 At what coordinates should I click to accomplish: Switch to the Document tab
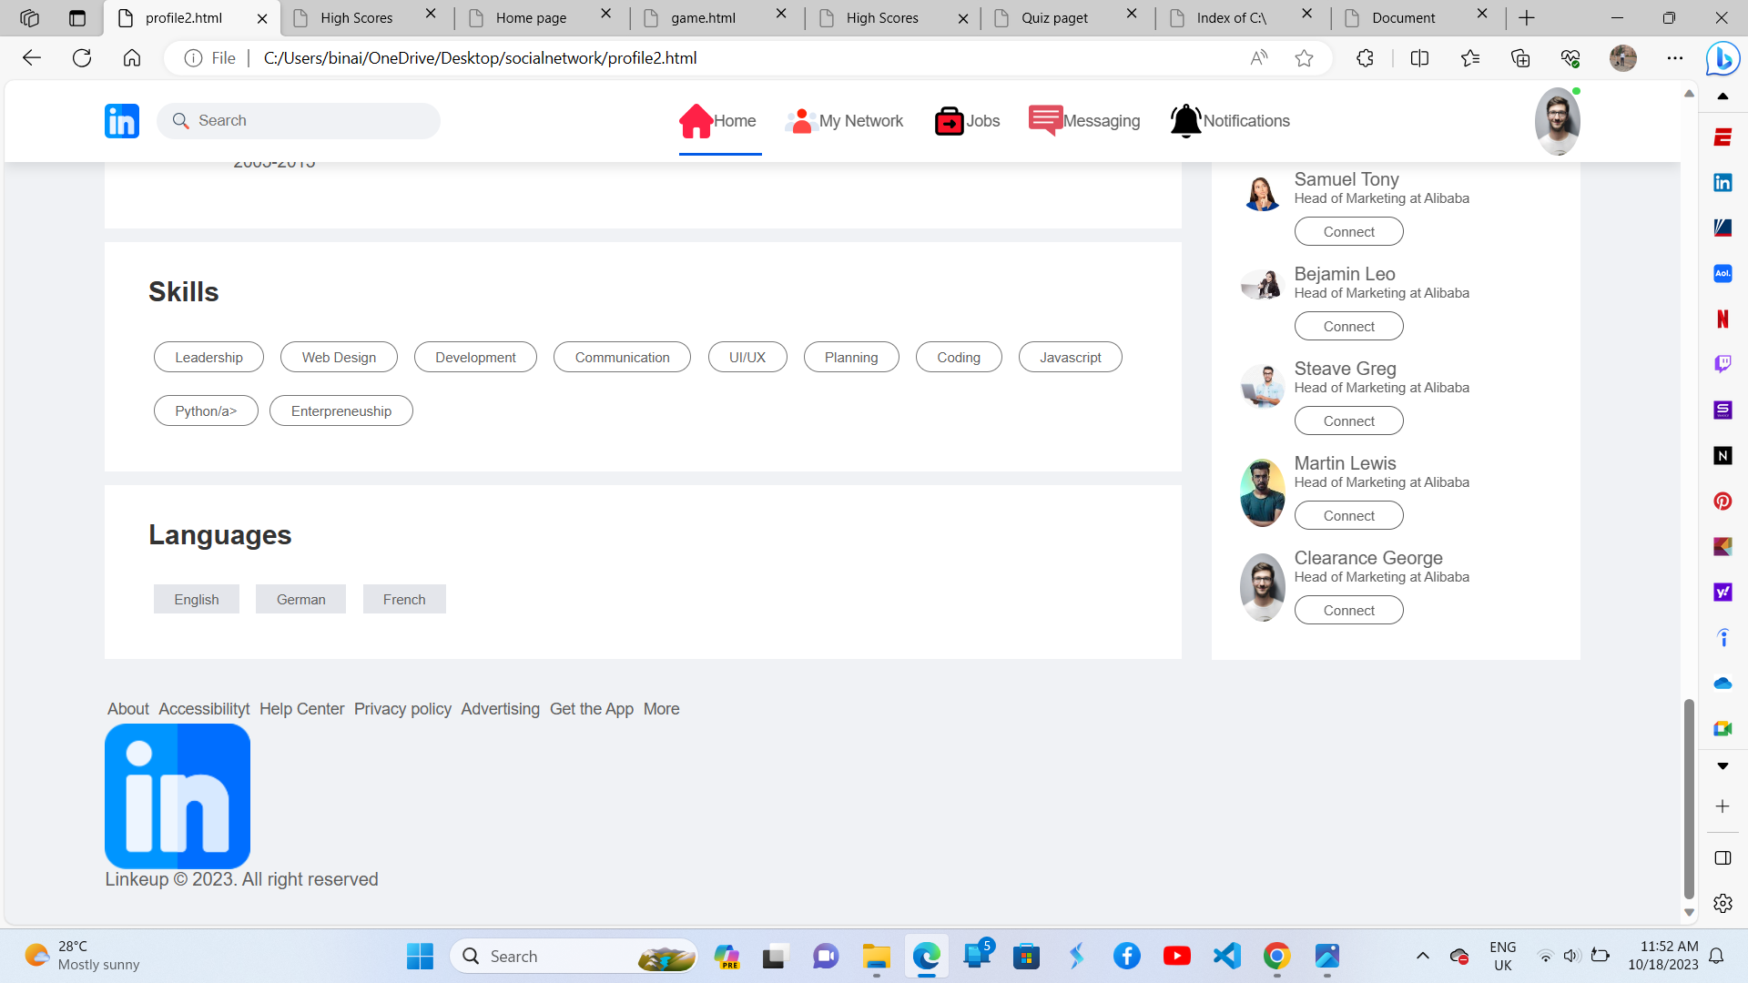point(1418,17)
